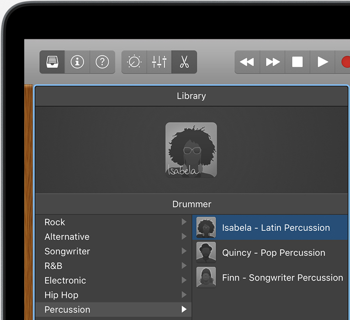Click the Rewind transport button

pyautogui.click(x=247, y=62)
